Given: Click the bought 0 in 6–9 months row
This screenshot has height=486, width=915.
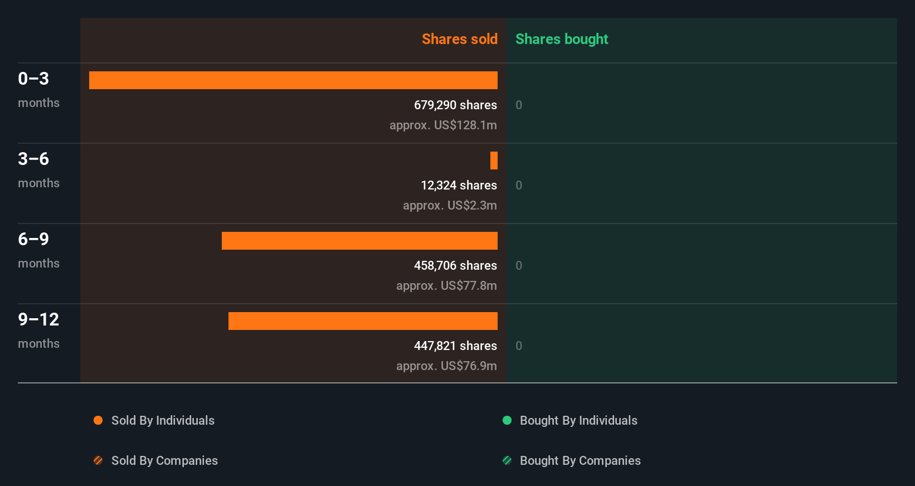Looking at the screenshot, I should 519,265.
